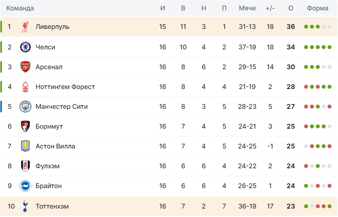
Task: Click the Bournemouth club crest
Action: tap(25, 126)
